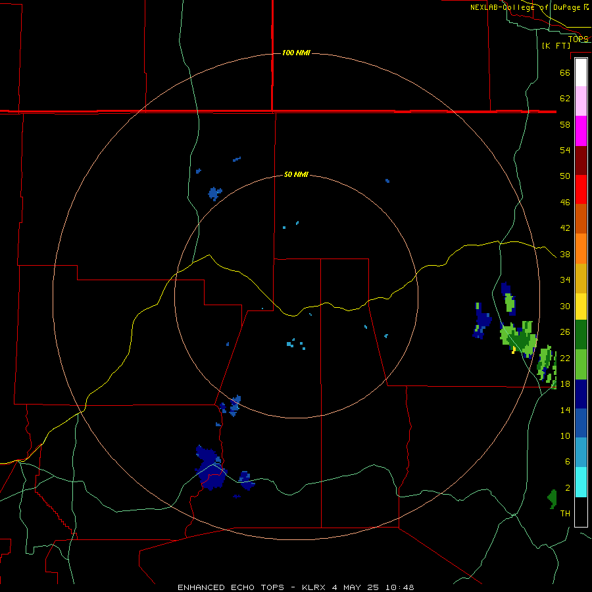Click the legend value "14"
Screen dimensions: 592x592
coord(565,410)
